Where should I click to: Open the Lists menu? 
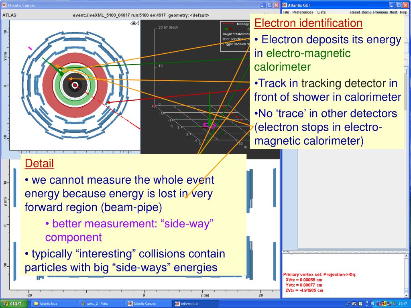(x=321, y=12)
